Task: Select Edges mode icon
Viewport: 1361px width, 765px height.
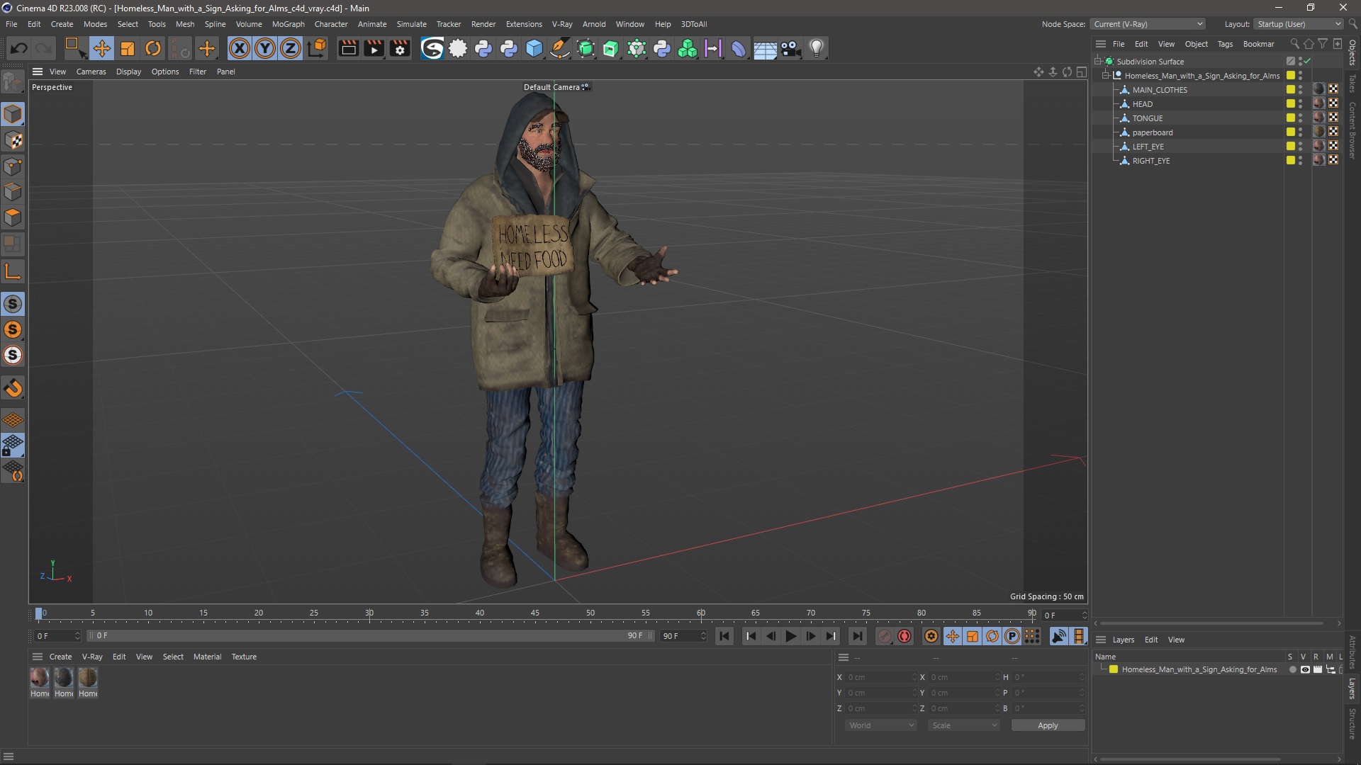Action: (13, 192)
